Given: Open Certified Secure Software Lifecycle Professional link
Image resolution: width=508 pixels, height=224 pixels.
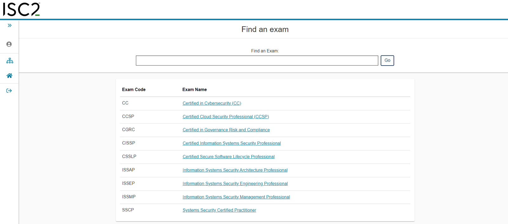Looking at the screenshot, I should [229, 157].
